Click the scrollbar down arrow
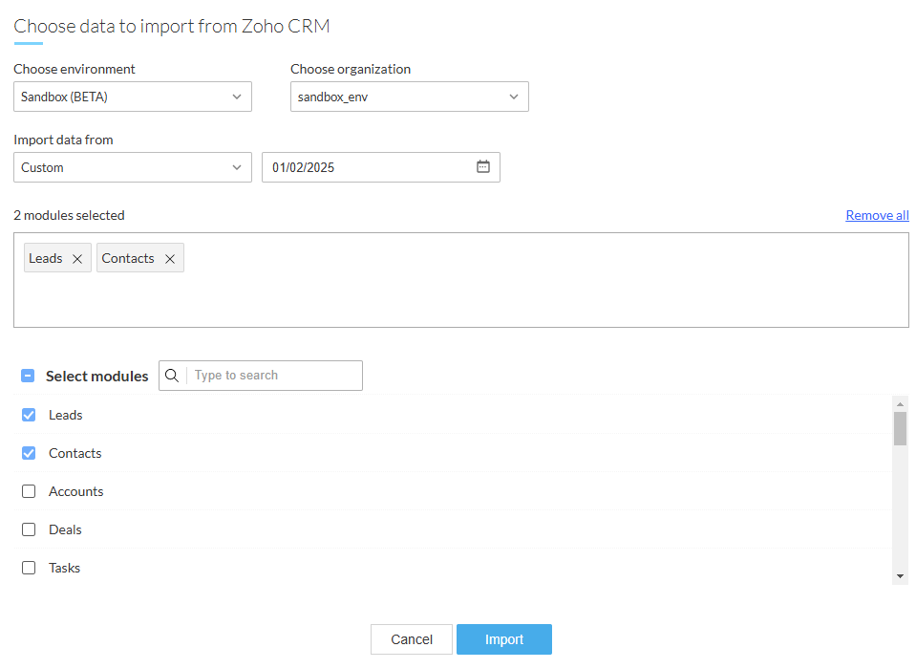916x669 pixels. (900, 576)
